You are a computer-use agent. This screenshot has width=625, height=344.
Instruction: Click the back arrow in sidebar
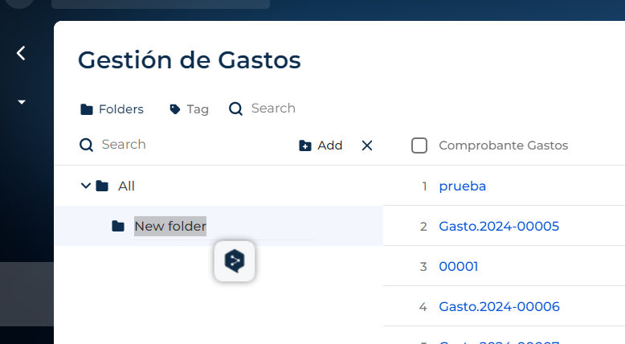click(21, 53)
